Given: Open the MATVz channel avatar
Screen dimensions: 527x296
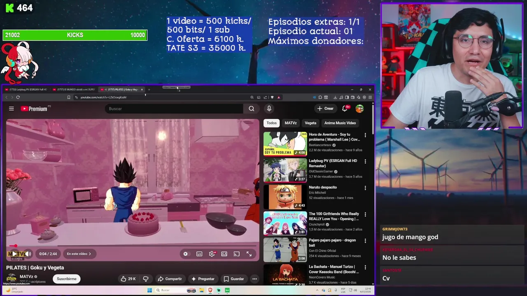Looking at the screenshot, I should click(x=12, y=278).
